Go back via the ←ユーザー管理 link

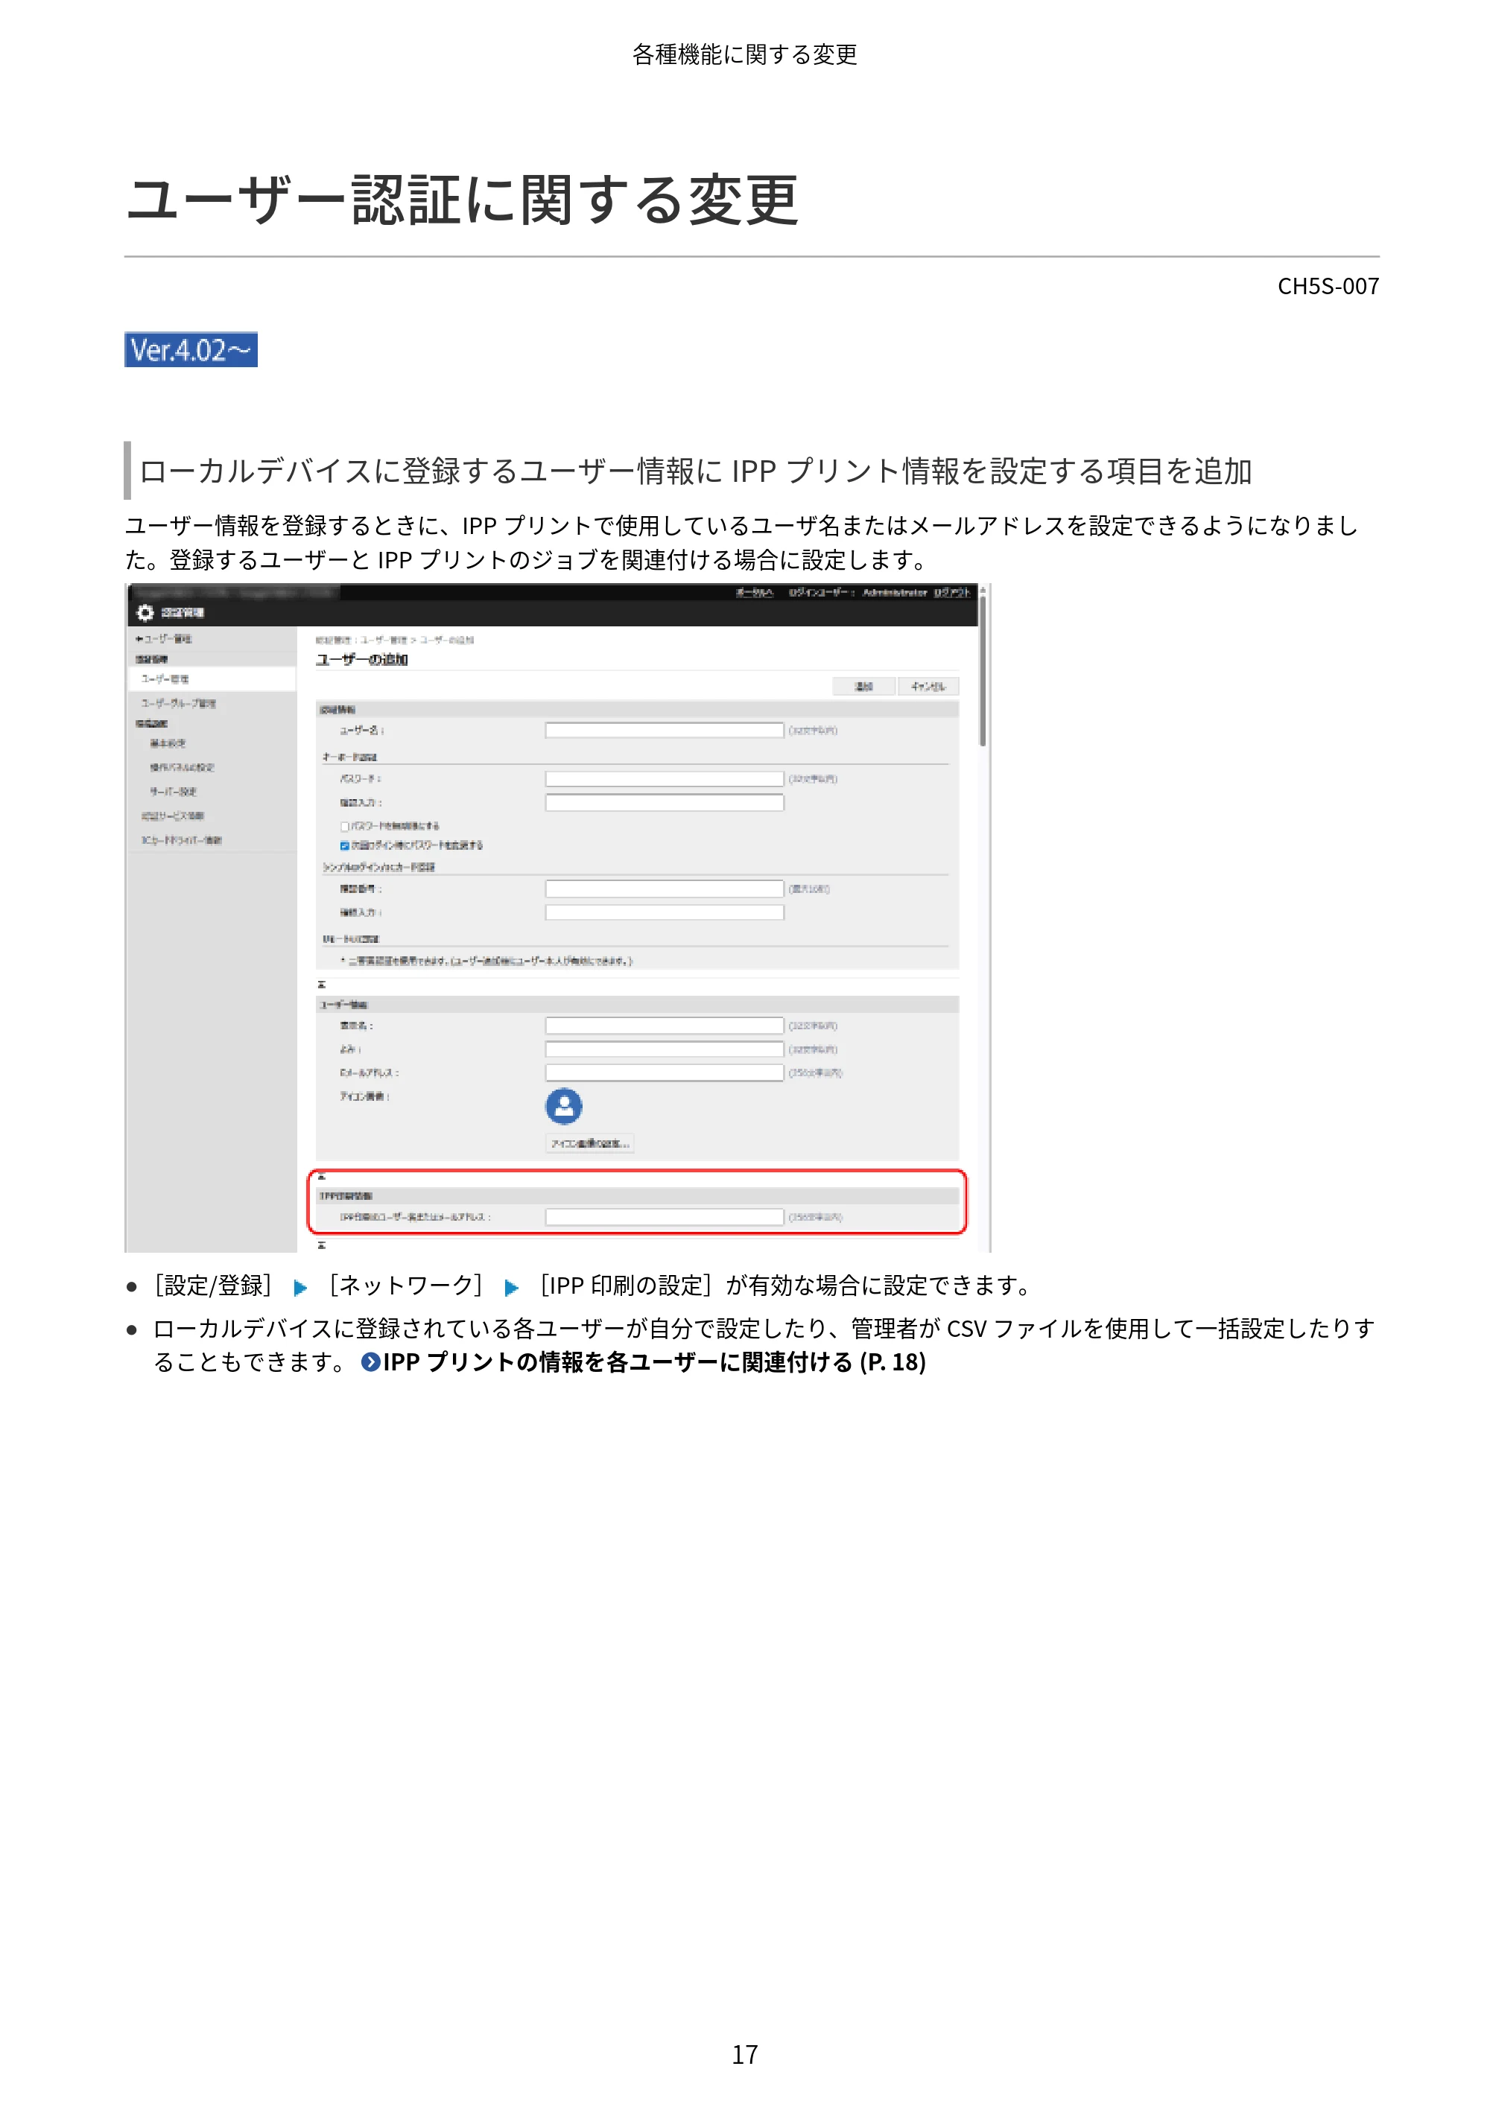(x=163, y=639)
